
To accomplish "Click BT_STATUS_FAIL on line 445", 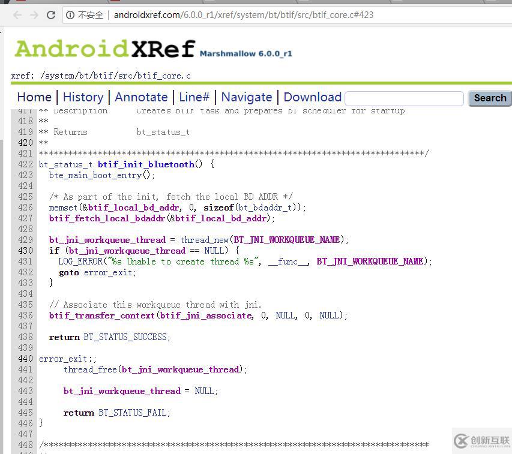I will 132,413.
